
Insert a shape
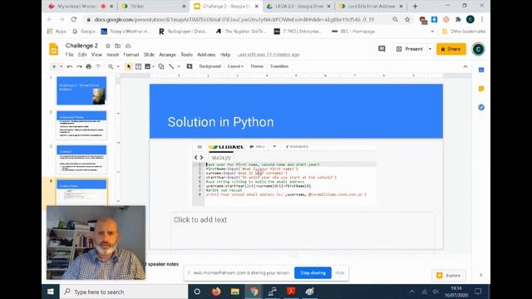pos(161,66)
